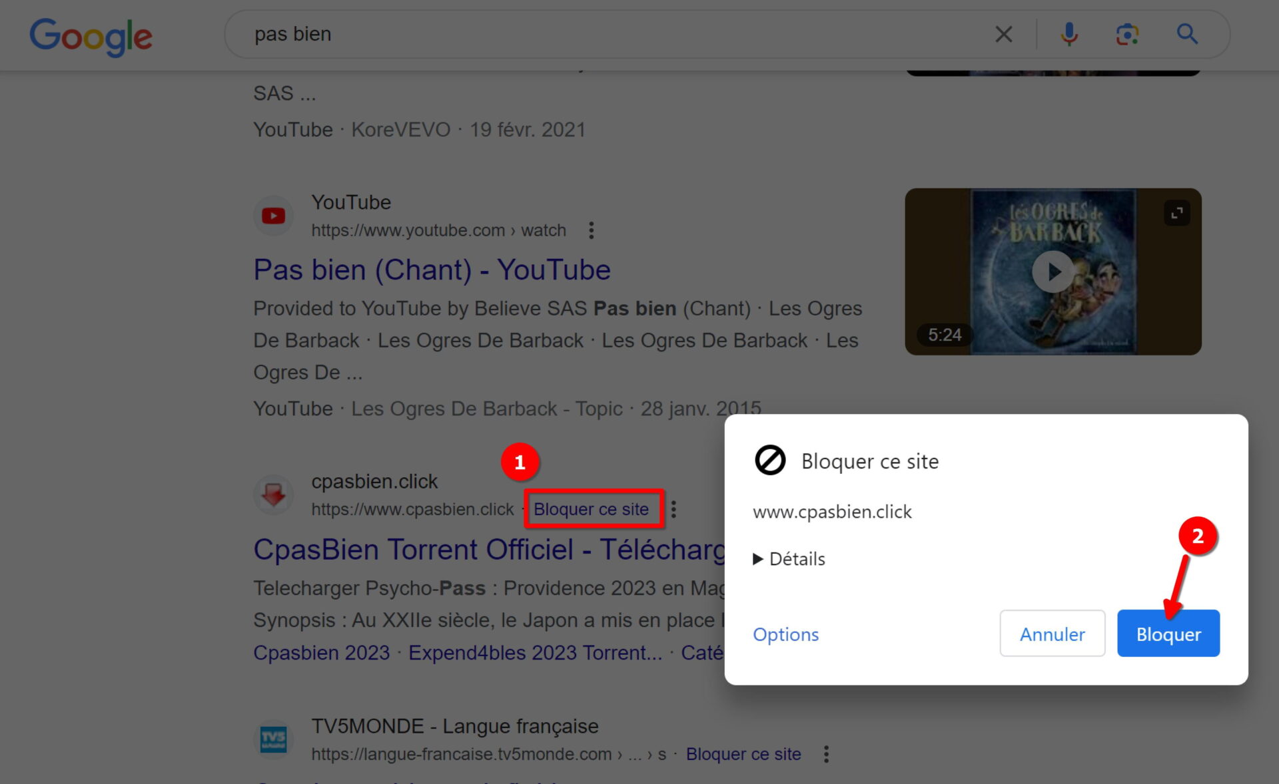This screenshot has height=784, width=1279.
Task: Click Bloquer ce site under TV5MONDE
Action: click(743, 753)
